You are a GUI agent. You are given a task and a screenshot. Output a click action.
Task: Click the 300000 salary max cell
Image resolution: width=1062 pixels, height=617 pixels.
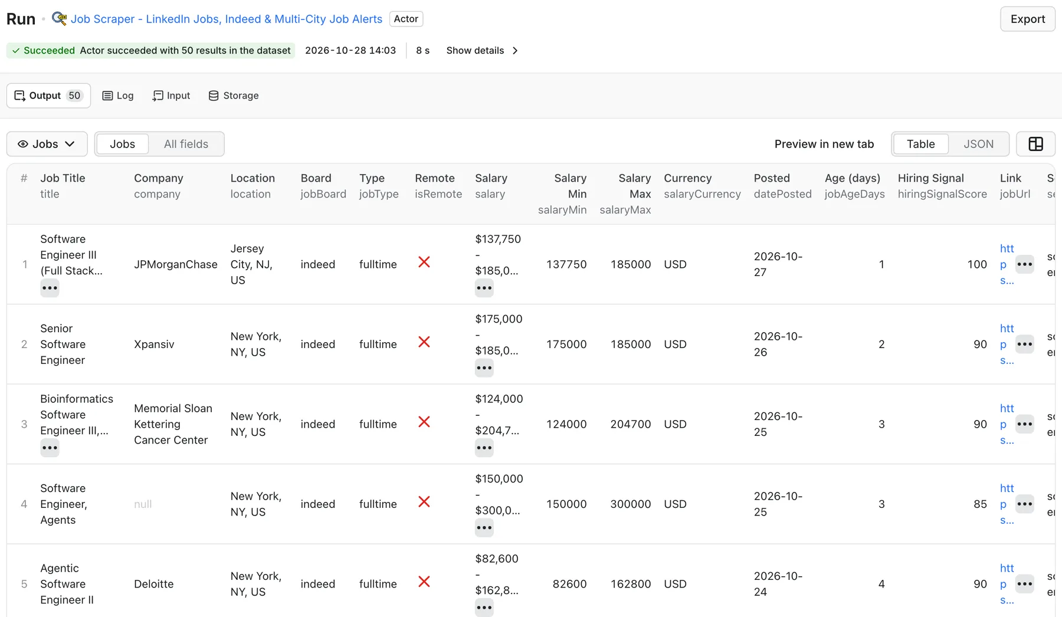pos(630,504)
